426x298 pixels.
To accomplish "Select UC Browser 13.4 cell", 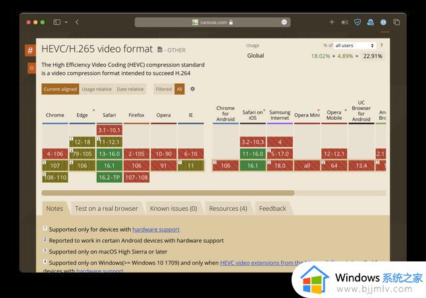I will tap(361, 166).
